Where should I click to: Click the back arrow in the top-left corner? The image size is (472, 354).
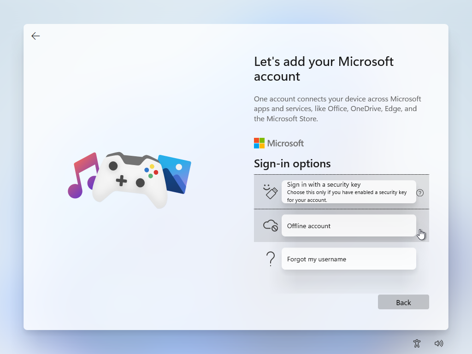point(35,36)
